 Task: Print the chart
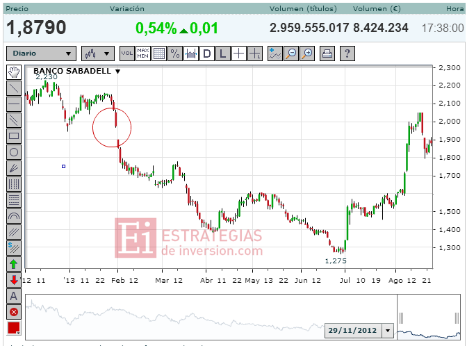click(x=327, y=53)
